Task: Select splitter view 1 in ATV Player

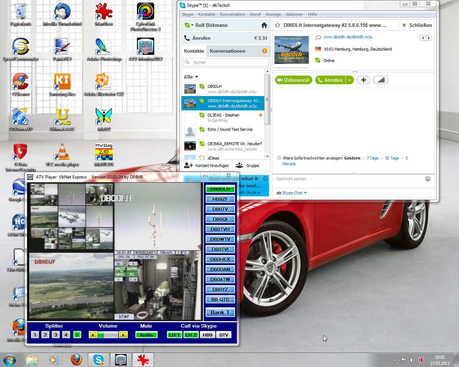Action: click(35, 335)
